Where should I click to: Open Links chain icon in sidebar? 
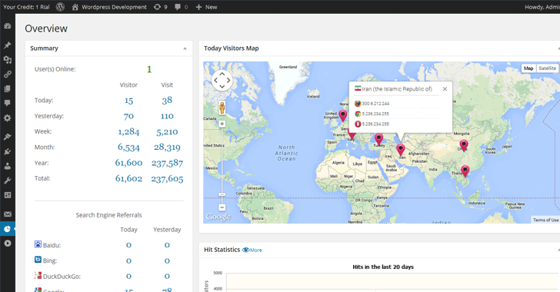click(7, 75)
